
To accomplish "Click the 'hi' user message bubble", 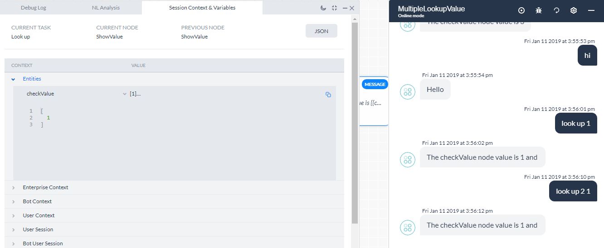I will point(587,56).
